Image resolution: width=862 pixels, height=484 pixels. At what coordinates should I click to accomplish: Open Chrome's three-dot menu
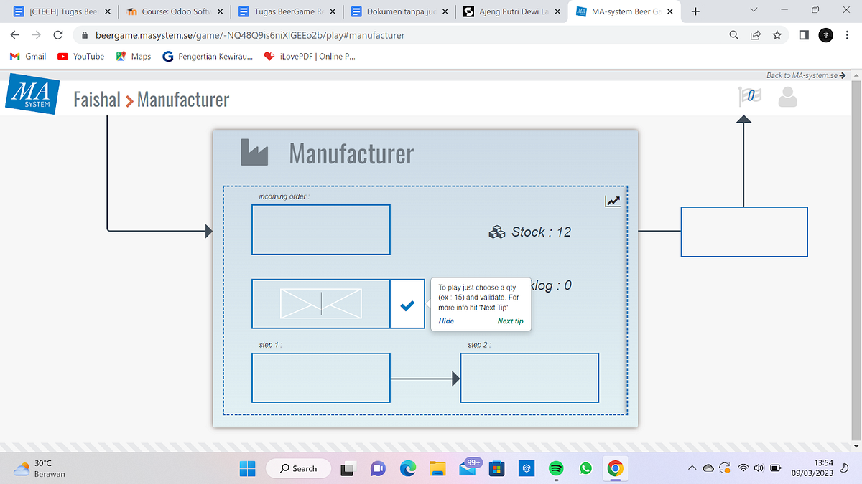848,34
